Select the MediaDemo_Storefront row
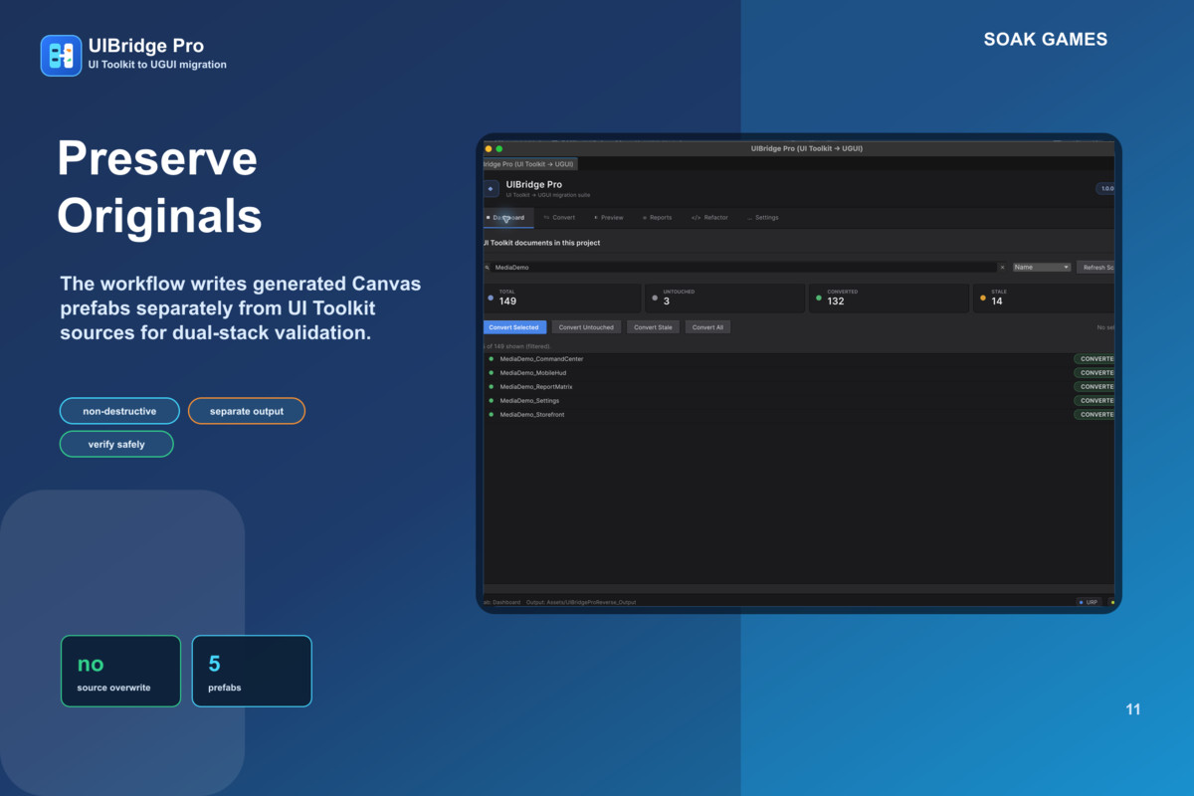The image size is (1194, 796). coord(799,415)
